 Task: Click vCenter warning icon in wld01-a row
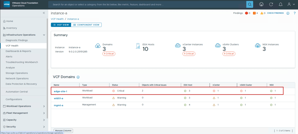tap(214, 98)
